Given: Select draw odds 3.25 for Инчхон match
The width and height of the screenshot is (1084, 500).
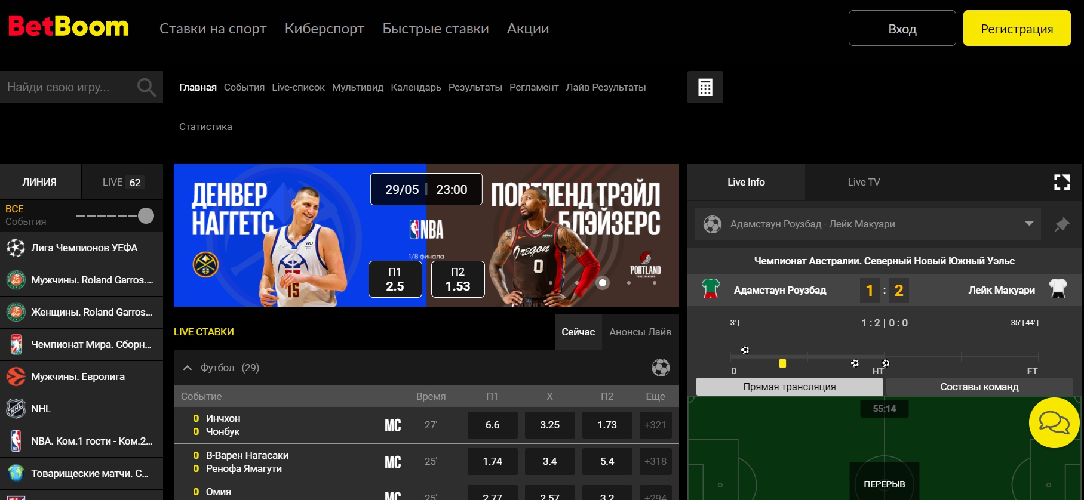Looking at the screenshot, I should tap(550, 425).
